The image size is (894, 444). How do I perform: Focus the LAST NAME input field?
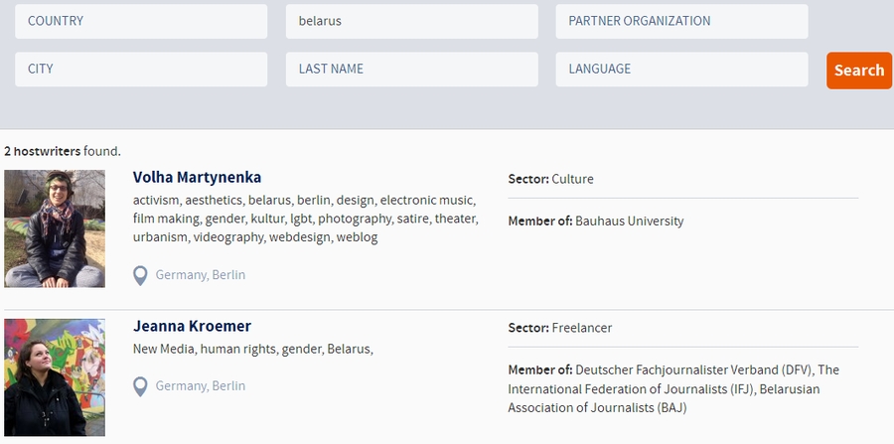(x=411, y=69)
